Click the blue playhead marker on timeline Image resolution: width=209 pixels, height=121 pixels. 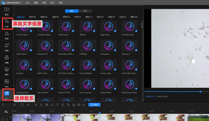pyautogui.click(x=100, y=113)
